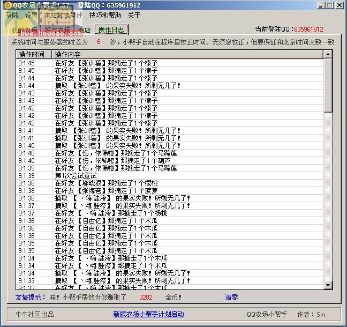Image resolution: width=347 pixels, height=327 pixels.
Task: Click the log scrollbar up arrow
Action: point(328,55)
